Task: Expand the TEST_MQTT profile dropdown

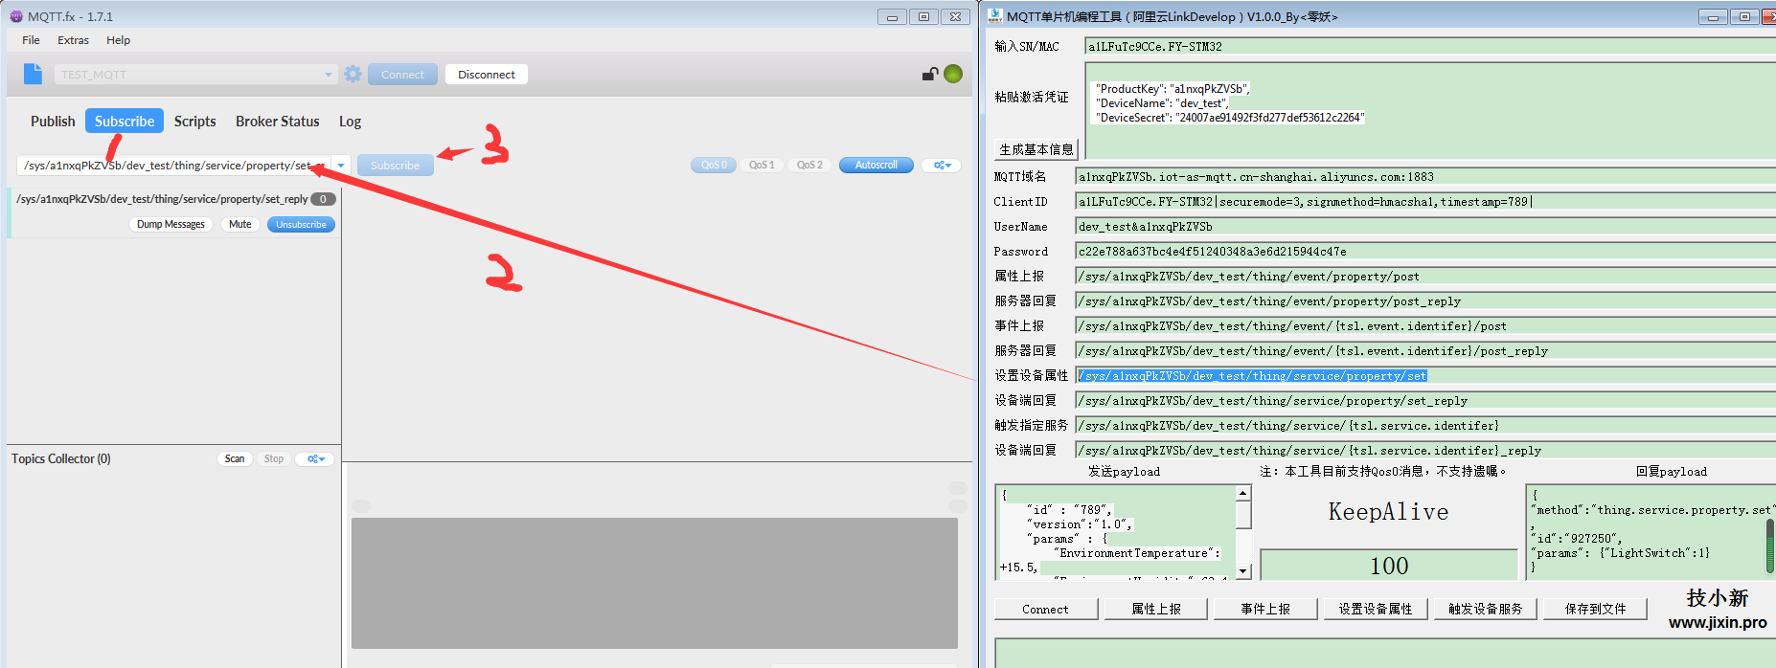Action: [329, 74]
